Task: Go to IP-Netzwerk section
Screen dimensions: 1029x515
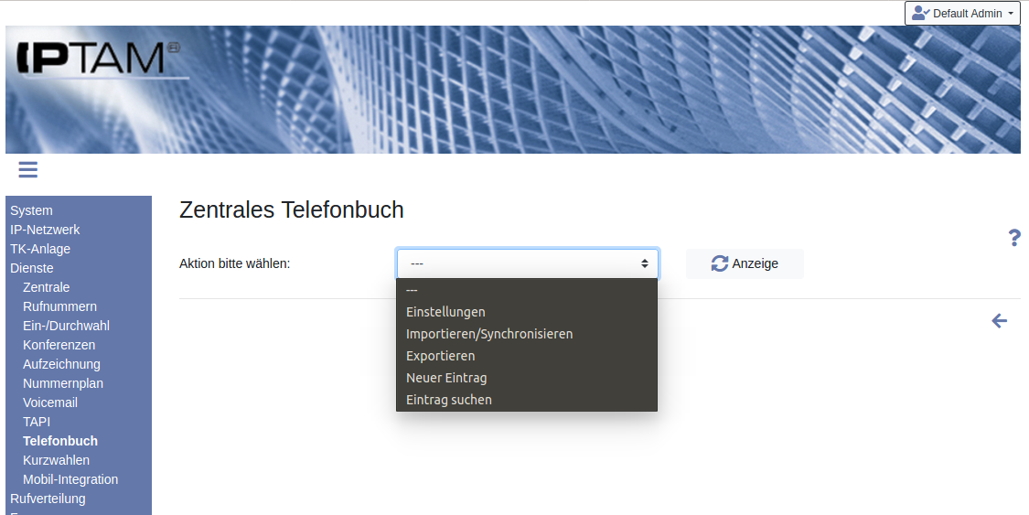Action: coord(45,230)
